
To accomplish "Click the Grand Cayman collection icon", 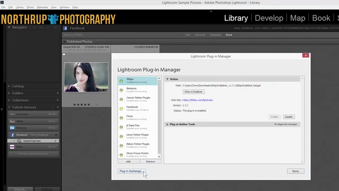I will (x=19, y=141).
